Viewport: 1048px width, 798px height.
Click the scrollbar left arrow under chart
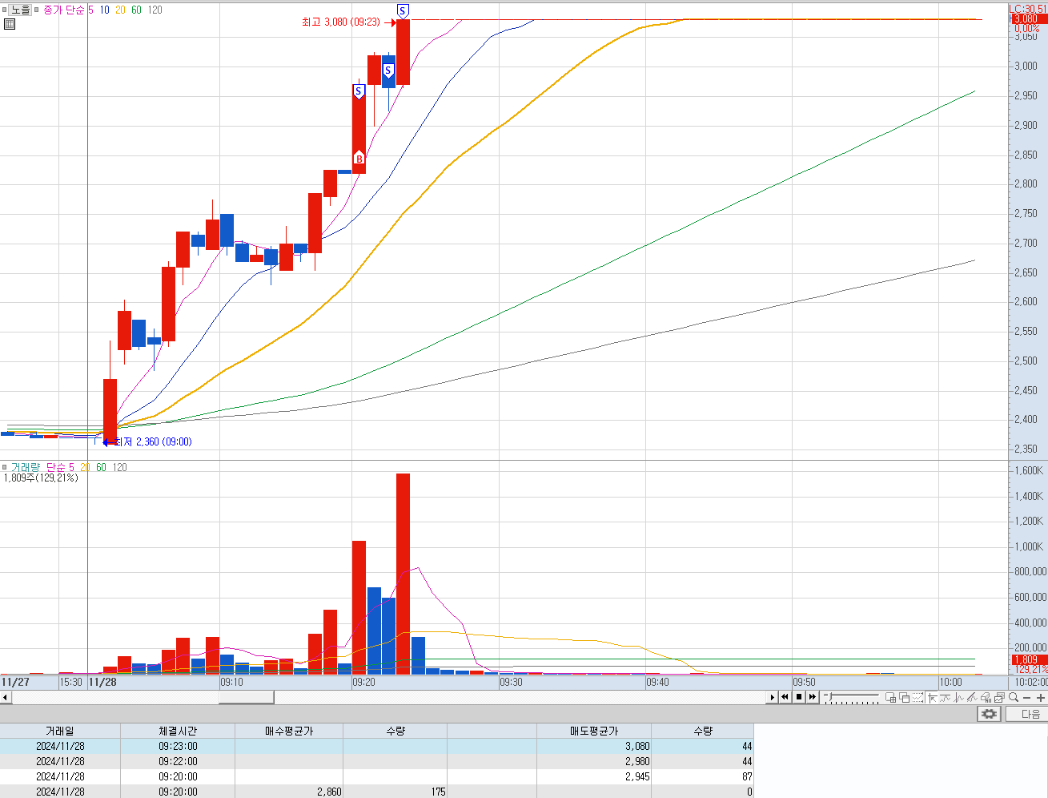point(6,698)
